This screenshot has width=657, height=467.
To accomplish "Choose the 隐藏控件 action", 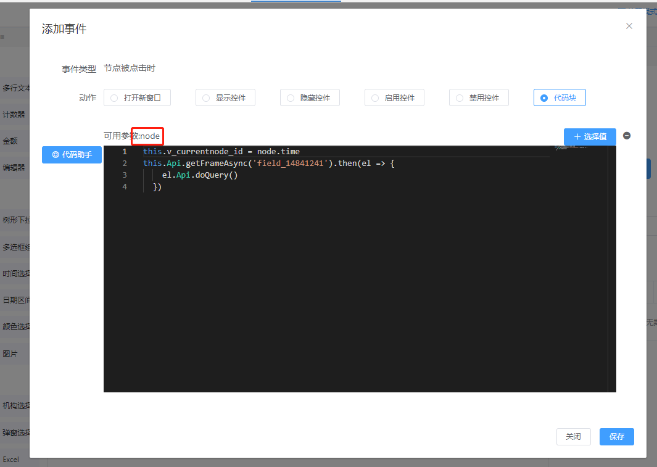I will point(310,97).
